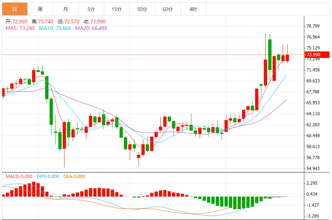The image size is (332, 220).
Task: Click the 75.129 price axis label
Action: [x=313, y=48]
